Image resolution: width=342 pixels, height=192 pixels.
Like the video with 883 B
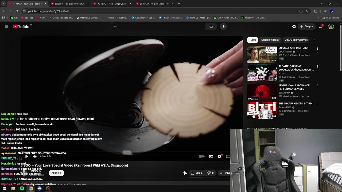point(196,173)
